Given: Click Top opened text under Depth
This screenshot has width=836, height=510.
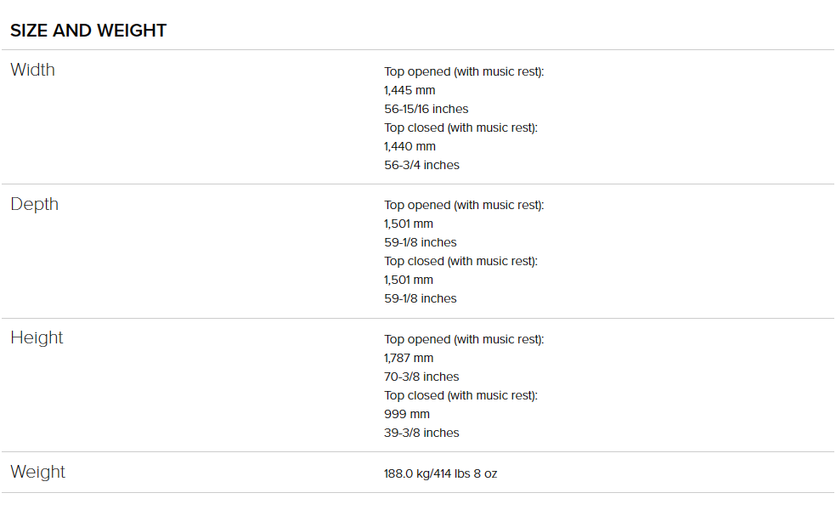Looking at the screenshot, I should (x=464, y=205).
